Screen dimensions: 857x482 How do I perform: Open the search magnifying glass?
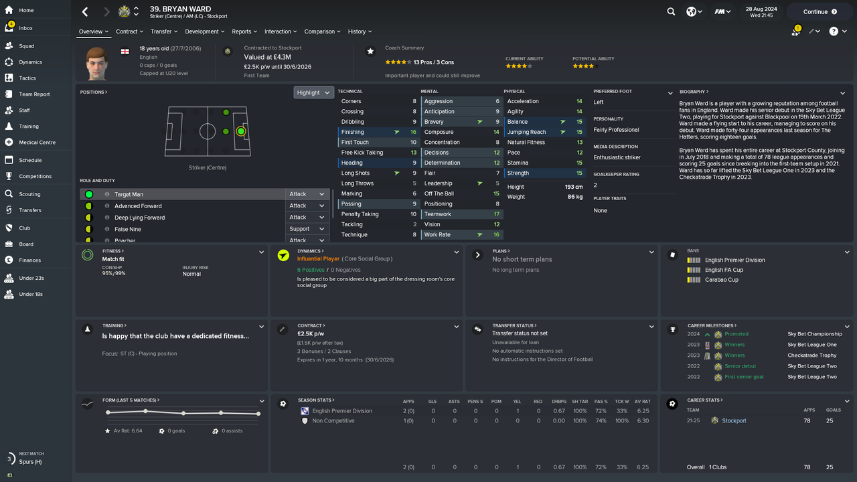670,11
